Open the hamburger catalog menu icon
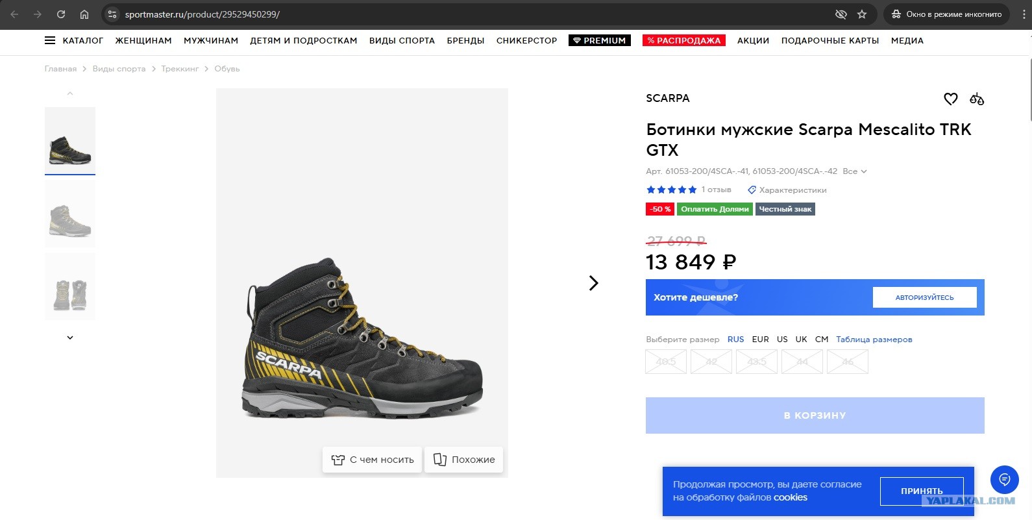 (x=50, y=40)
